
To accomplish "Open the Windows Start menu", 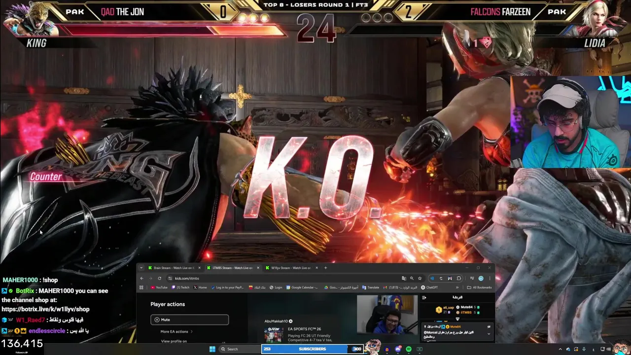I will click(212, 349).
